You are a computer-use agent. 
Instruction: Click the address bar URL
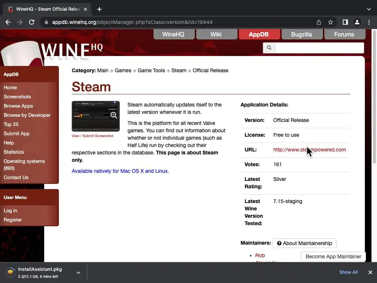point(132,22)
